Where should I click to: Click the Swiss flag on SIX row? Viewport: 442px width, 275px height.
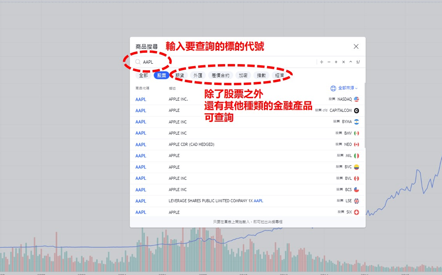[356, 212]
